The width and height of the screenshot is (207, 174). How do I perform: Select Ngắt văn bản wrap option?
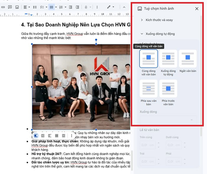[x=188, y=59]
